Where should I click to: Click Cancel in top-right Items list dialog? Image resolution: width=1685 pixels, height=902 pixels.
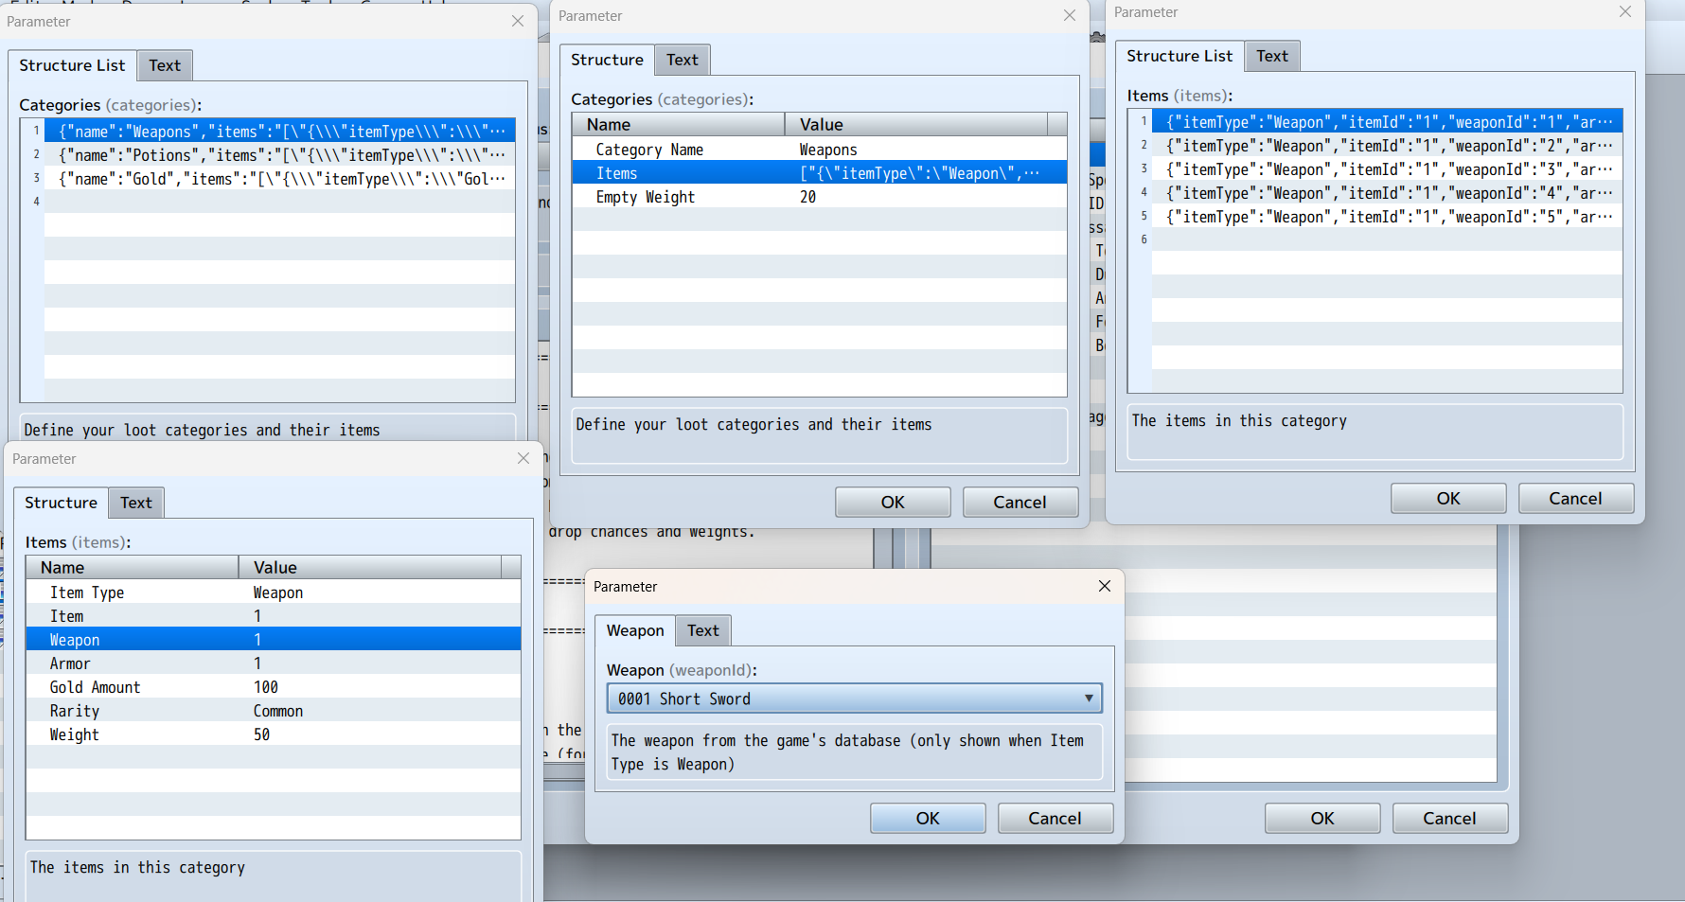point(1575,498)
